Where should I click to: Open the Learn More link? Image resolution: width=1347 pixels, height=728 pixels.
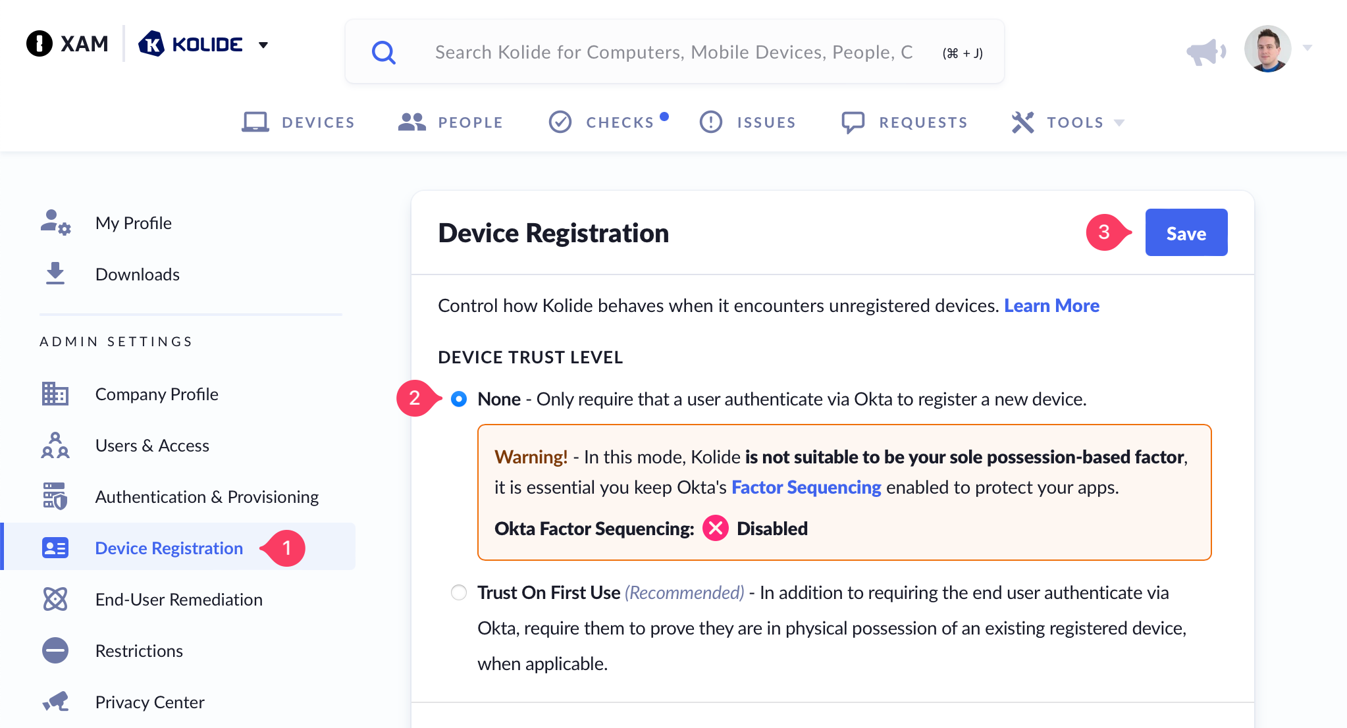point(1051,305)
